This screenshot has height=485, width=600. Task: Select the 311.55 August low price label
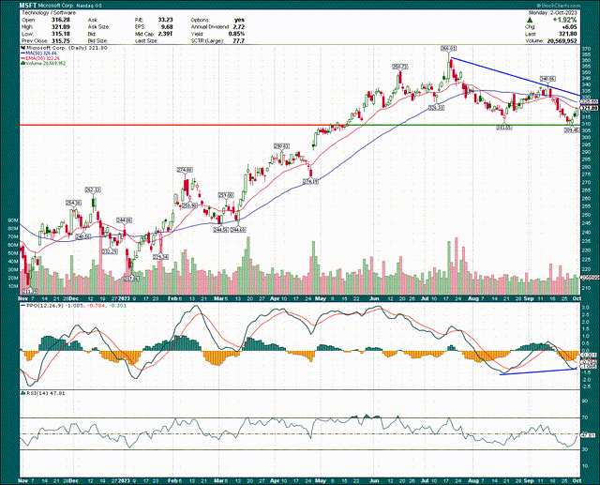(504, 128)
